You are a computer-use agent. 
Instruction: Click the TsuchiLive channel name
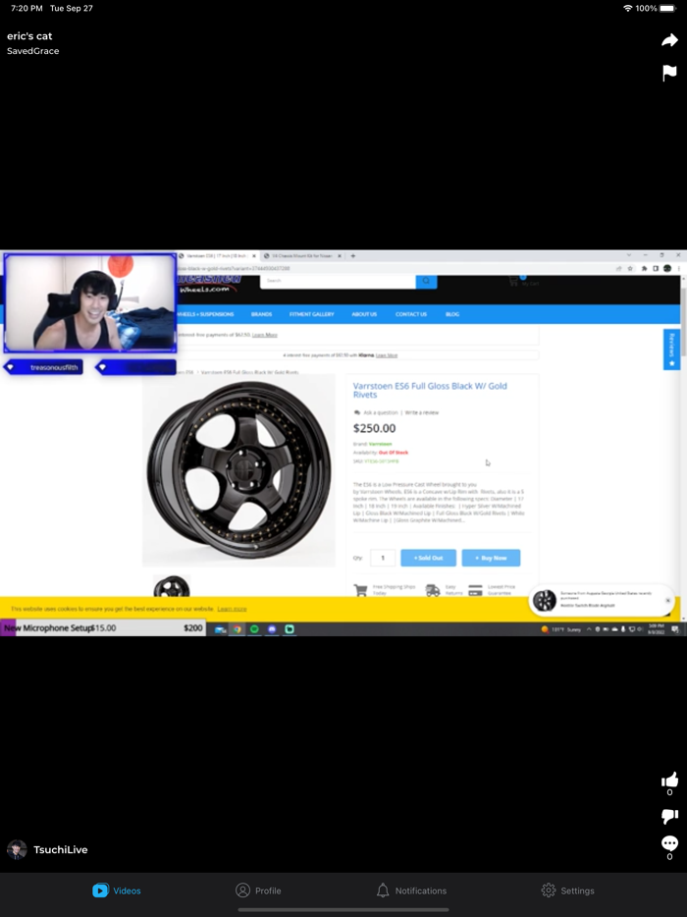[x=61, y=849]
